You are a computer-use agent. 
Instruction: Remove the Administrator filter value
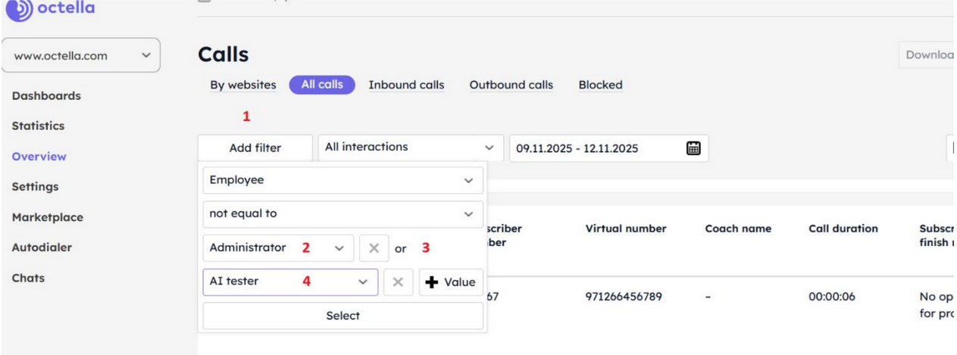[x=374, y=248]
